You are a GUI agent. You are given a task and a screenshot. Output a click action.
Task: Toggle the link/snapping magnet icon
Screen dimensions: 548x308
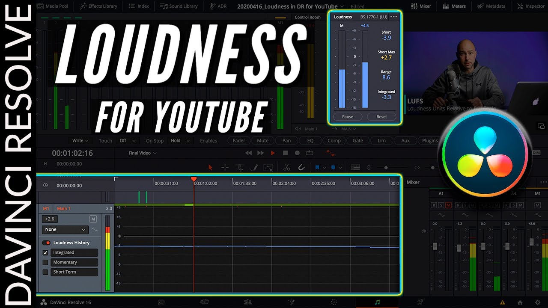coord(301,167)
